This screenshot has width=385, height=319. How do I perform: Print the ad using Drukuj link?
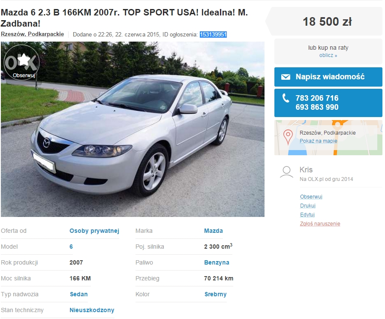(308, 206)
